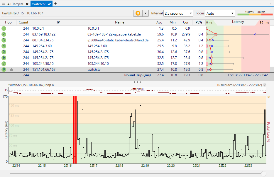Image resolution: width=274 pixels, height=177 pixels.
Task: Sort by the Avg column header
Action: click(x=159, y=22)
